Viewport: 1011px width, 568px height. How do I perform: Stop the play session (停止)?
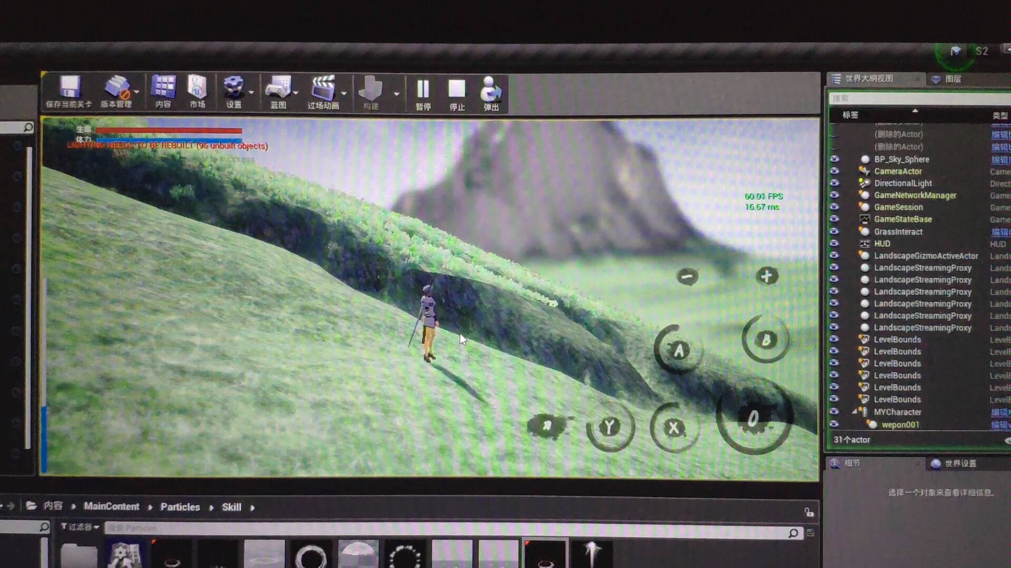[457, 95]
